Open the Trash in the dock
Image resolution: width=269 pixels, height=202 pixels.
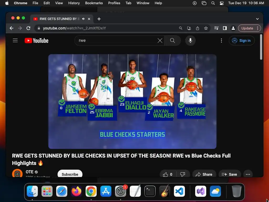pos(237,191)
